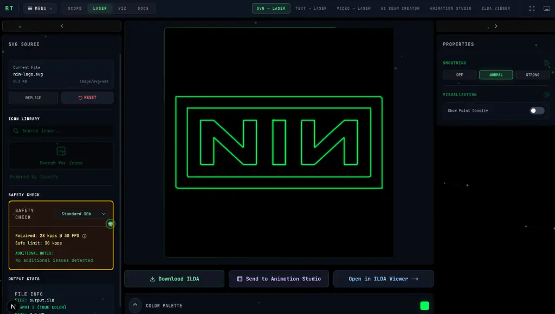Click the circle icon beside SMOOTHING
The image size is (555, 314).
click(x=546, y=63)
